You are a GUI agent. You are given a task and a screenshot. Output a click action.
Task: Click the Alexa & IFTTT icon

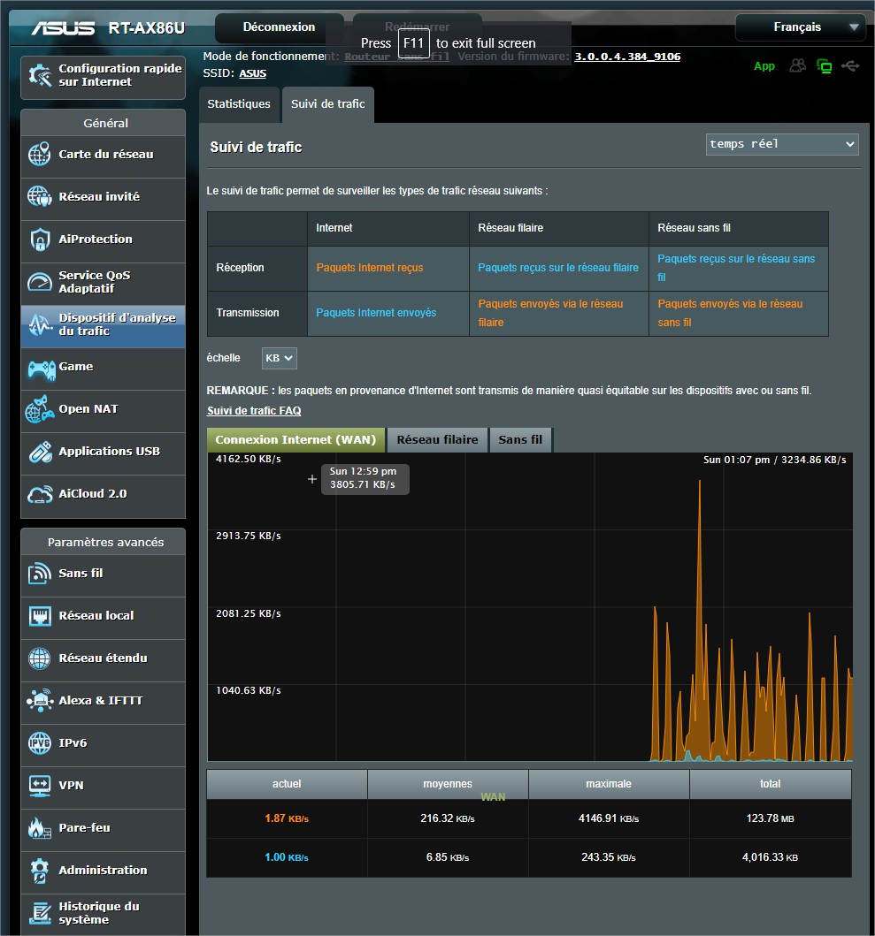click(40, 701)
